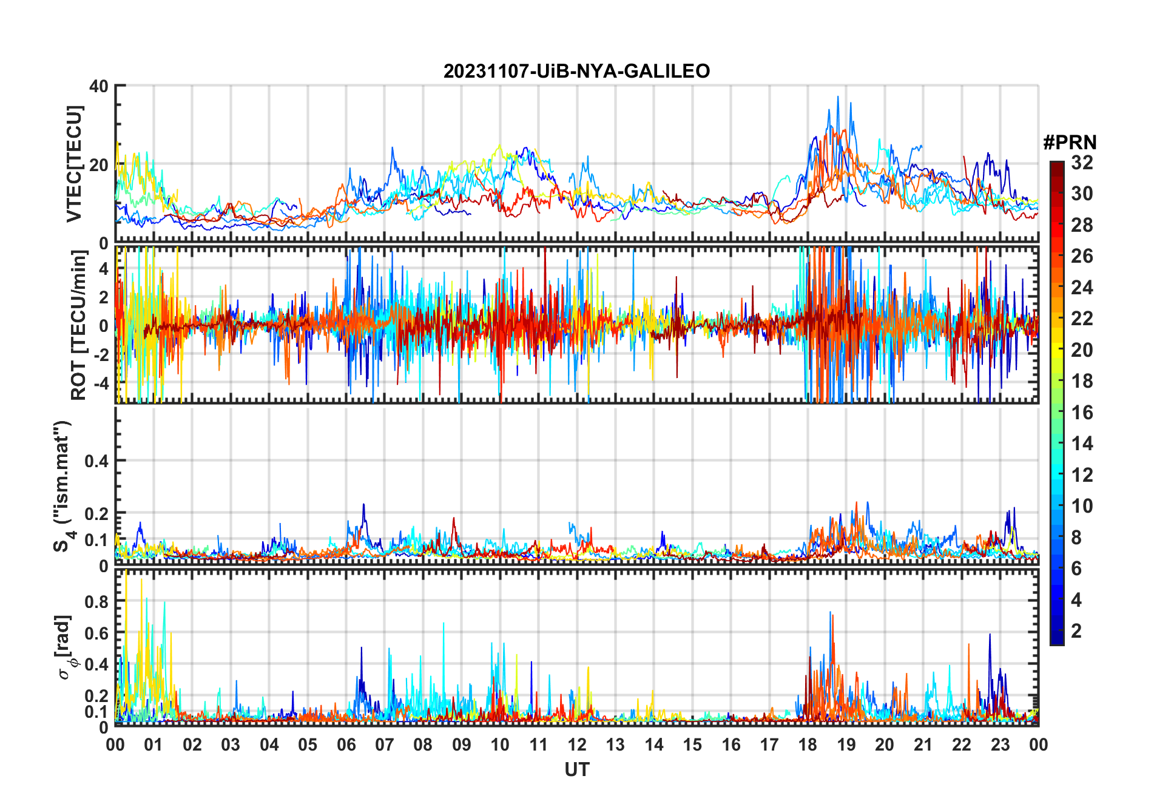Click x-axis tick label 03
Image resolution: width=1154 pixels, height=807 pixels.
click(231, 745)
